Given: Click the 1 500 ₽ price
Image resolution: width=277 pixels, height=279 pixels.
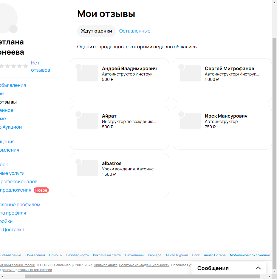Looking at the screenshot, I should [109, 174].
